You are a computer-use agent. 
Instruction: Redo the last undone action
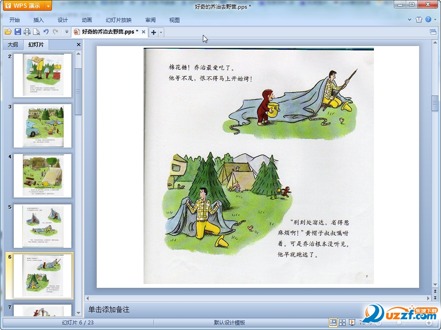(55, 32)
